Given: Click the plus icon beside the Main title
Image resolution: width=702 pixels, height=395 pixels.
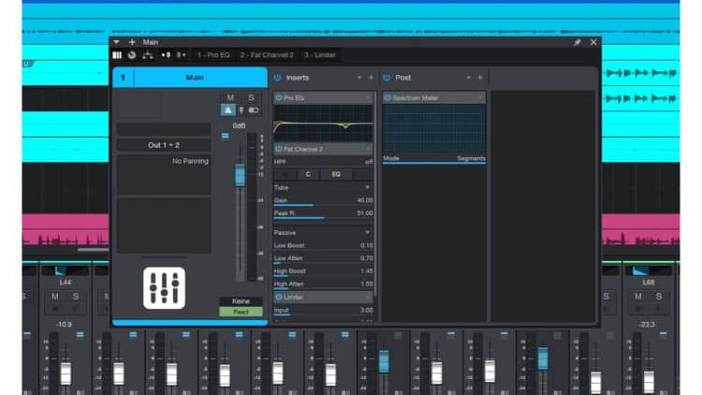Looking at the screenshot, I should 132,42.
